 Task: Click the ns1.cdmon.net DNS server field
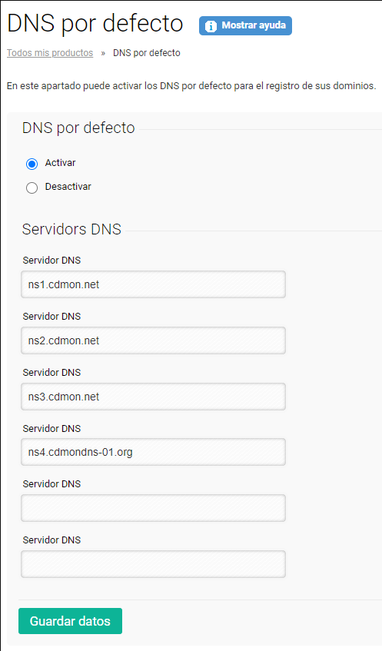click(153, 284)
